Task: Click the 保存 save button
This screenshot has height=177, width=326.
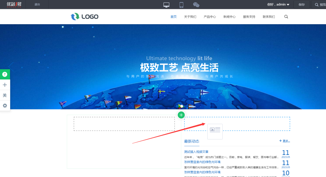Action: click(x=302, y=5)
